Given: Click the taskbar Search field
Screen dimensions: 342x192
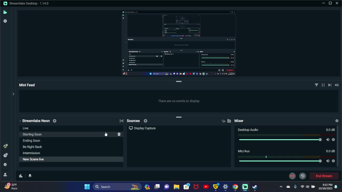Looking at the screenshot, I should (117, 187).
